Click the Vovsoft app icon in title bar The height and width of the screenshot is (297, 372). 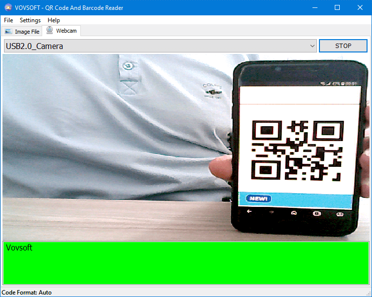click(x=8, y=7)
